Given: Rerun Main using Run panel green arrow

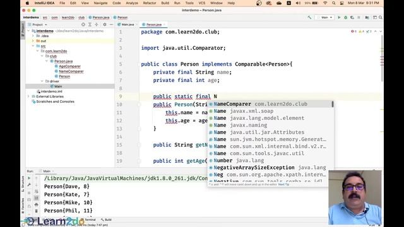Looking at the screenshot, I should coord(29,178).
